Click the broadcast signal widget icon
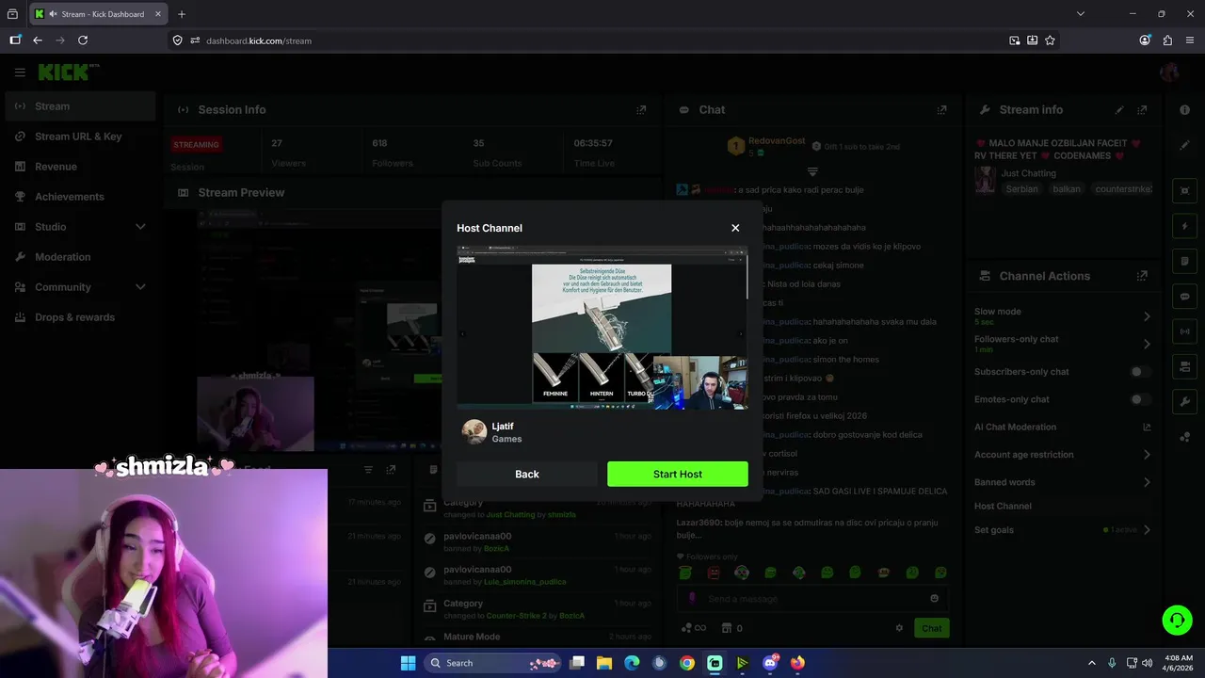 pos(1184,331)
